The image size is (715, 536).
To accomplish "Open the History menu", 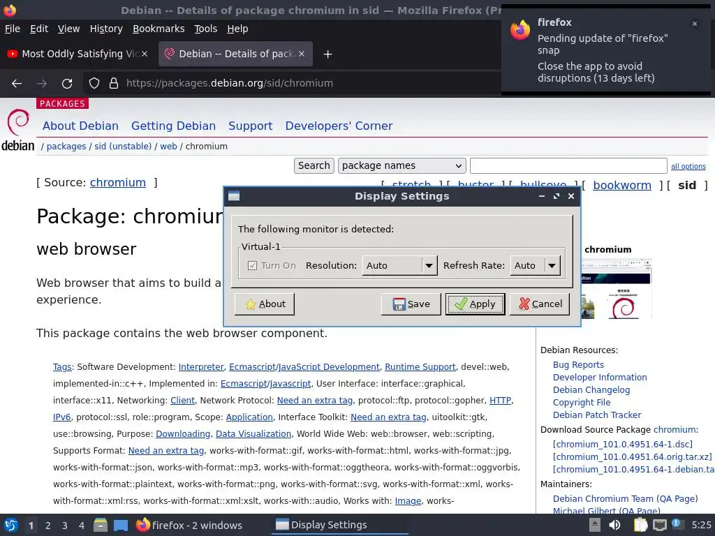I will [x=106, y=29].
